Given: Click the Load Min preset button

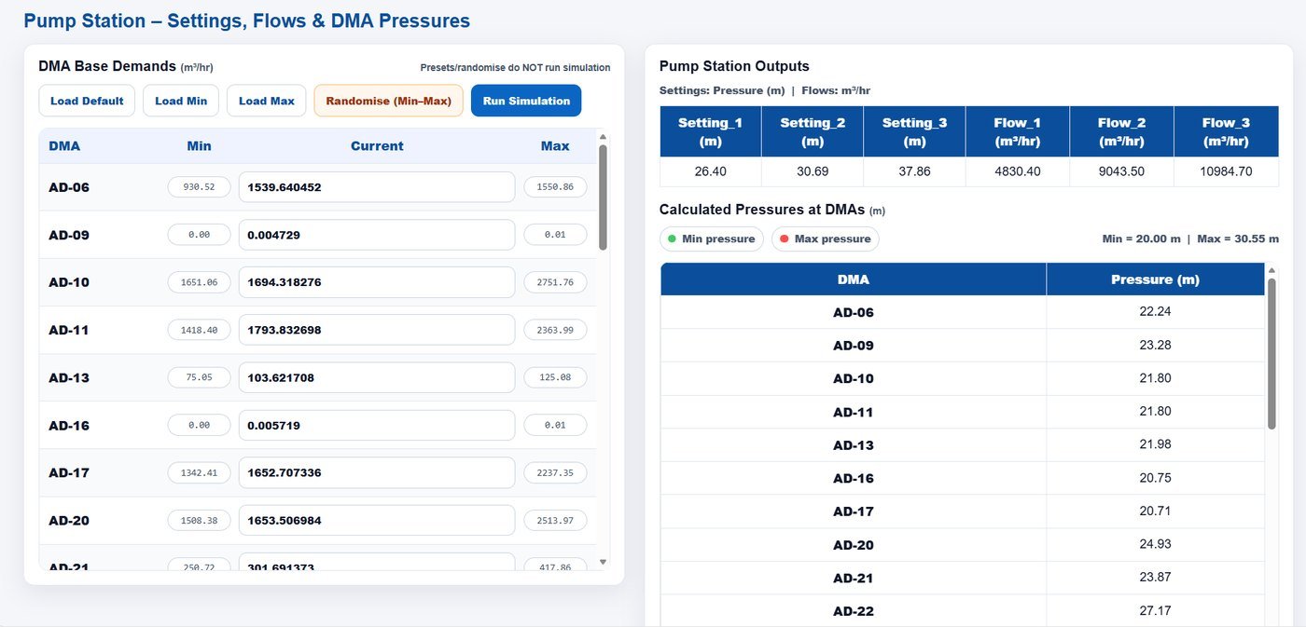Looking at the screenshot, I should pyautogui.click(x=181, y=101).
